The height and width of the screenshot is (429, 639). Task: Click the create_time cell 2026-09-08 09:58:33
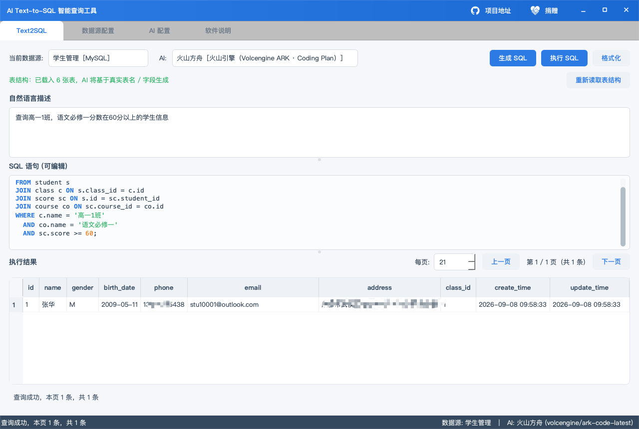513,304
